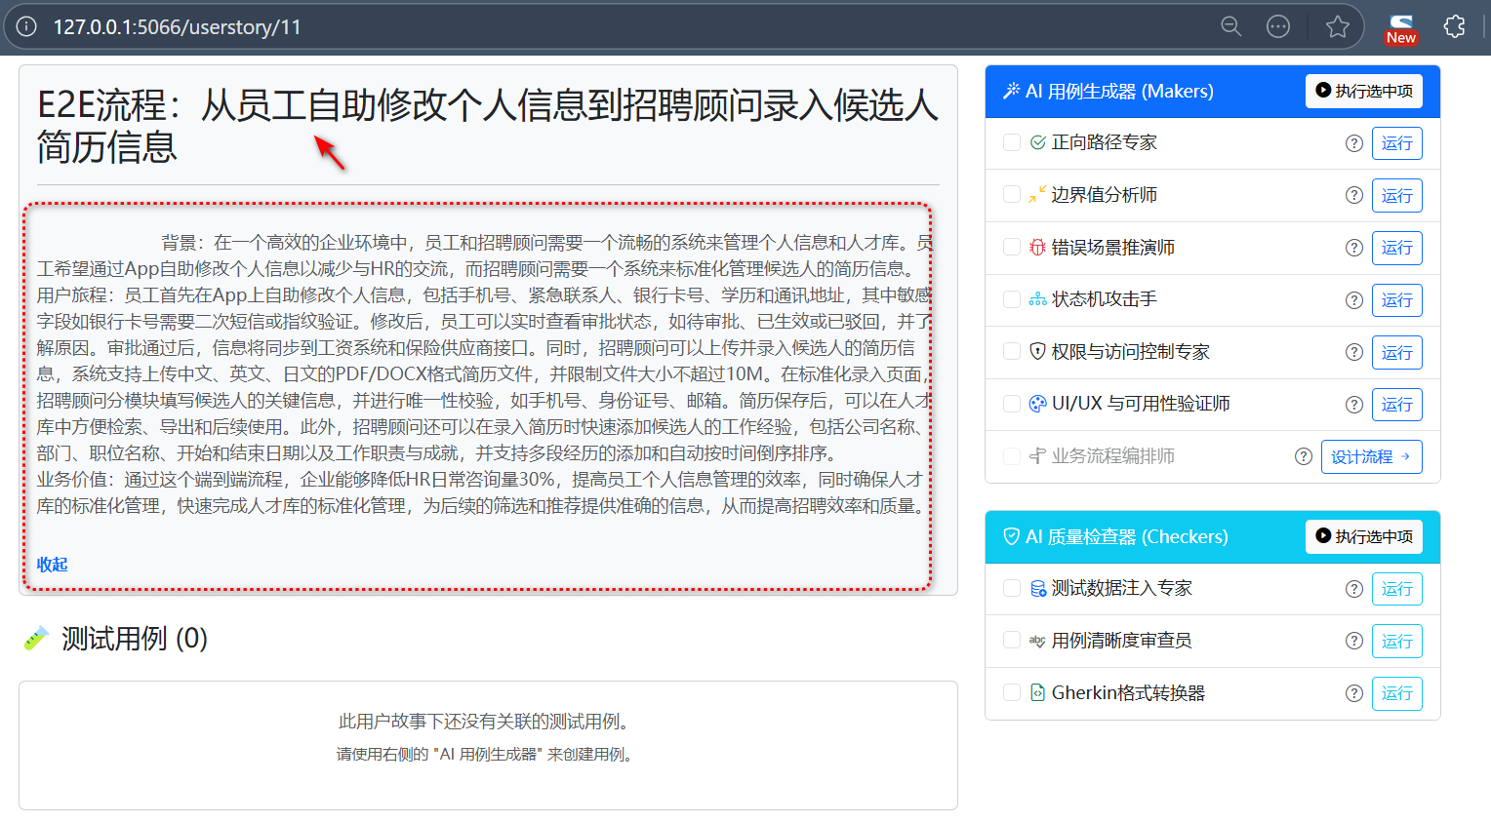Run the 测试数据注入专家 checker
The image size is (1491, 822).
[1396, 589]
